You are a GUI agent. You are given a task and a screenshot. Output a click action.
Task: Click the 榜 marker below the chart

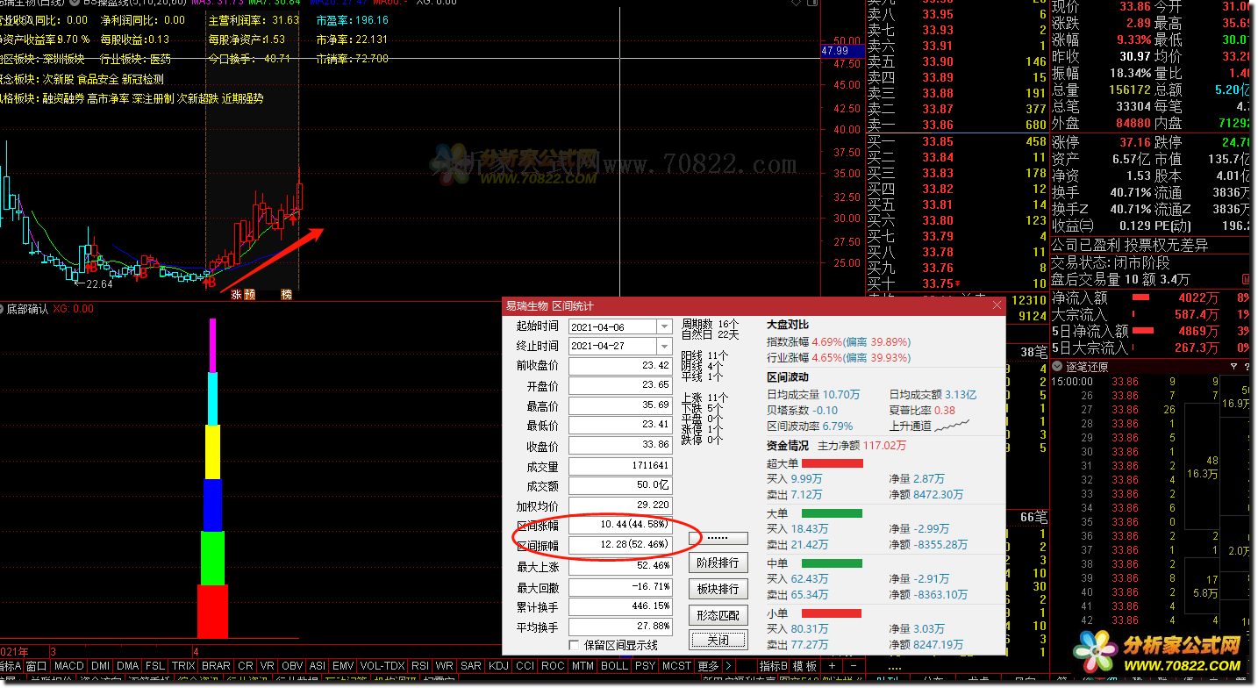coord(286,295)
